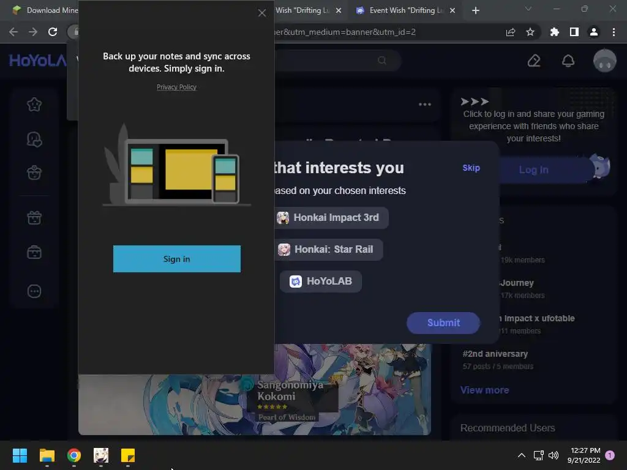The height and width of the screenshot is (470, 627).
Task: Open the notification badge showing 1
Action: pos(610,455)
